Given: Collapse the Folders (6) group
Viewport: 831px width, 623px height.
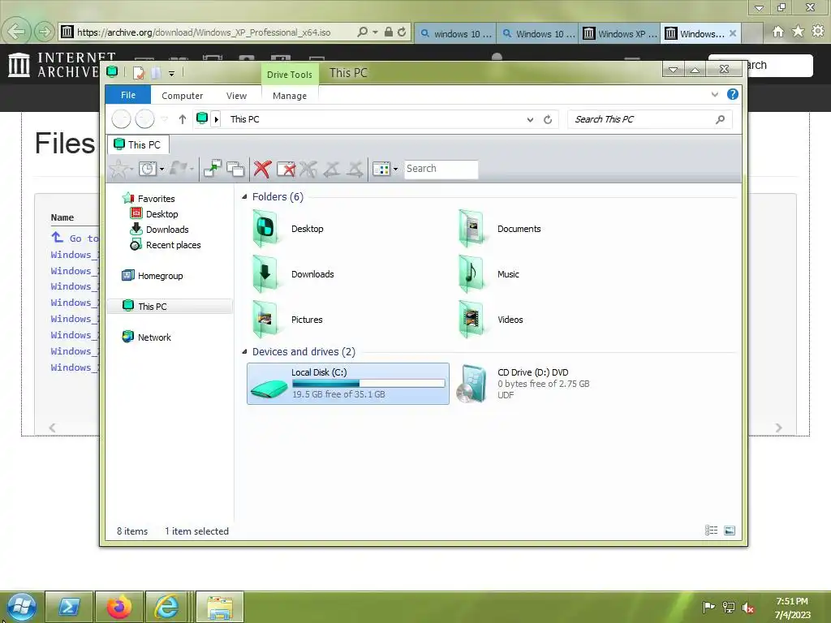Looking at the screenshot, I should [x=244, y=196].
